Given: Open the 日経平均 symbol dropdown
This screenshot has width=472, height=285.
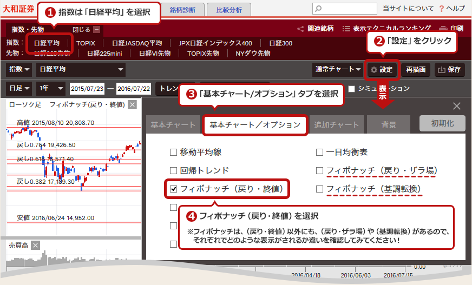Looking at the screenshot, I should [x=81, y=69].
